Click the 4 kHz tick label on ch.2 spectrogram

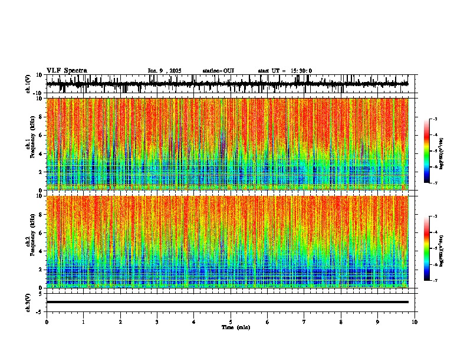[41, 251]
